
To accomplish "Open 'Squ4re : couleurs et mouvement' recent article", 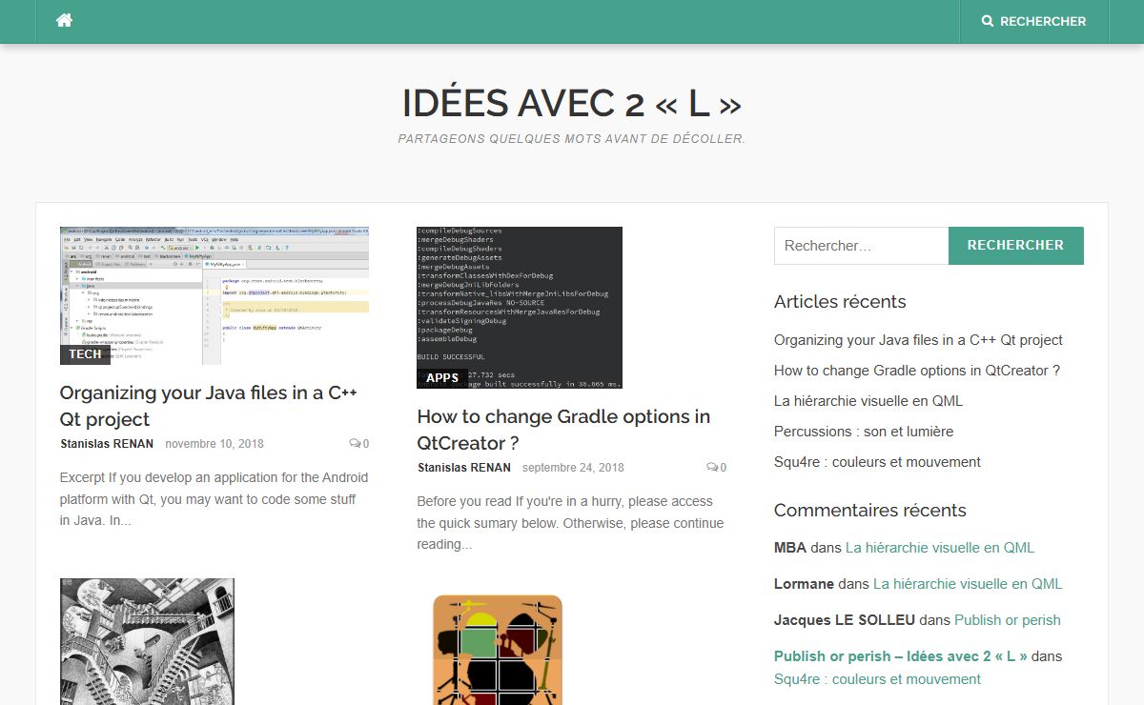I will click(877, 462).
